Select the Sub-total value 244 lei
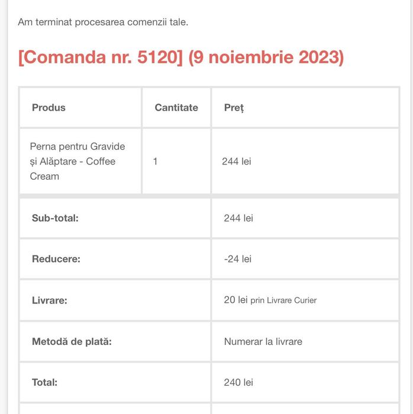Image resolution: width=413 pixels, height=414 pixels. (x=238, y=218)
